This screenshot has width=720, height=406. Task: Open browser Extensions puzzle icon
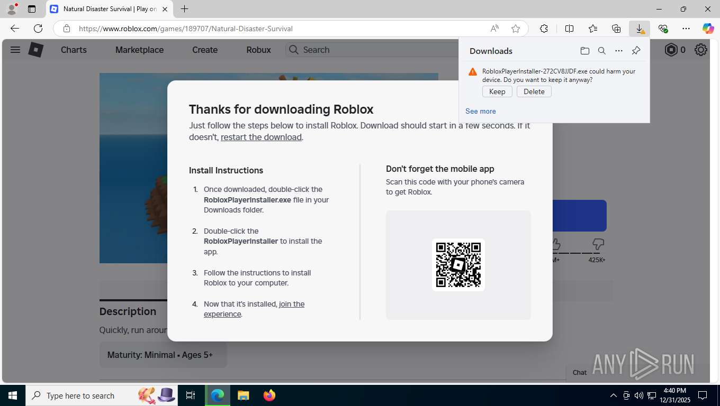pos(544,29)
